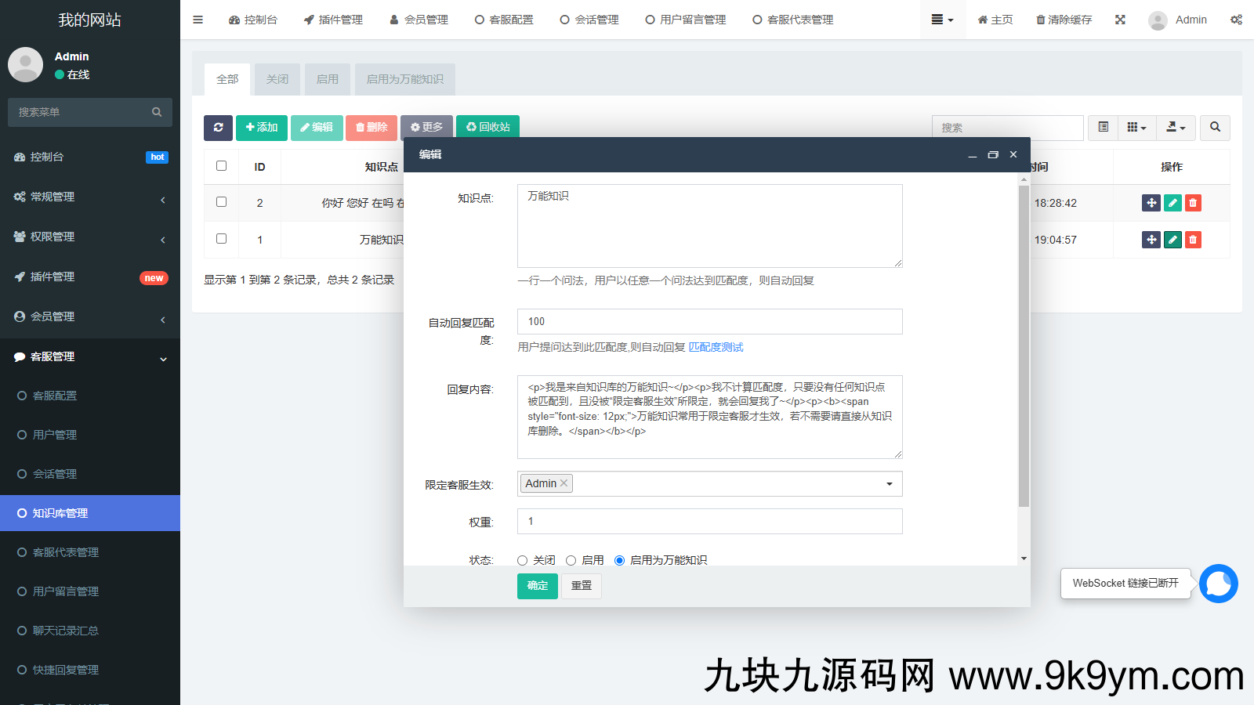The width and height of the screenshot is (1254, 705).
Task: Open the blue chat bubble widget
Action: click(x=1218, y=584)
